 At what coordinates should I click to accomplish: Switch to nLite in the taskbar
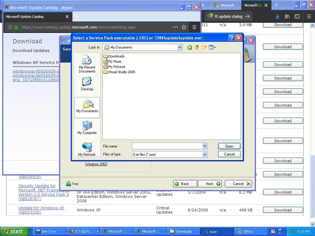pyautogui.click(x=217, y=231)
